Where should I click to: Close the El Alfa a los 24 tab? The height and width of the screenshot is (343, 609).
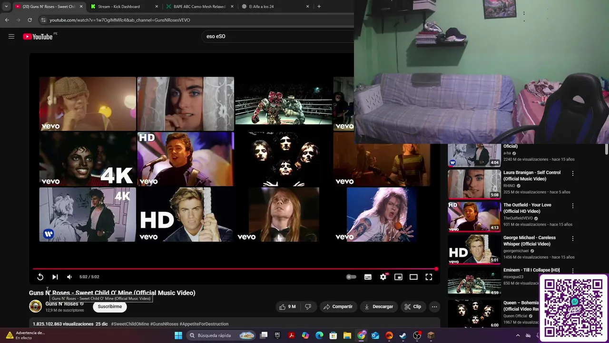(x=307, y=7)
